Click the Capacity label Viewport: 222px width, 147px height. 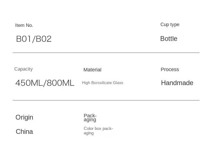coord(24,69)
